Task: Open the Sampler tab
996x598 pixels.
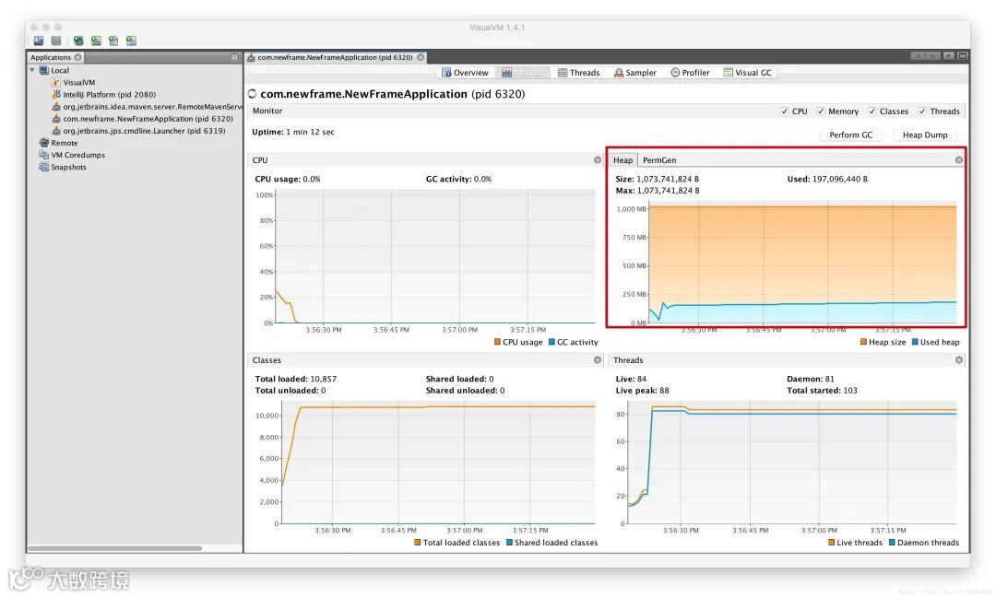Action: point(634,73)
